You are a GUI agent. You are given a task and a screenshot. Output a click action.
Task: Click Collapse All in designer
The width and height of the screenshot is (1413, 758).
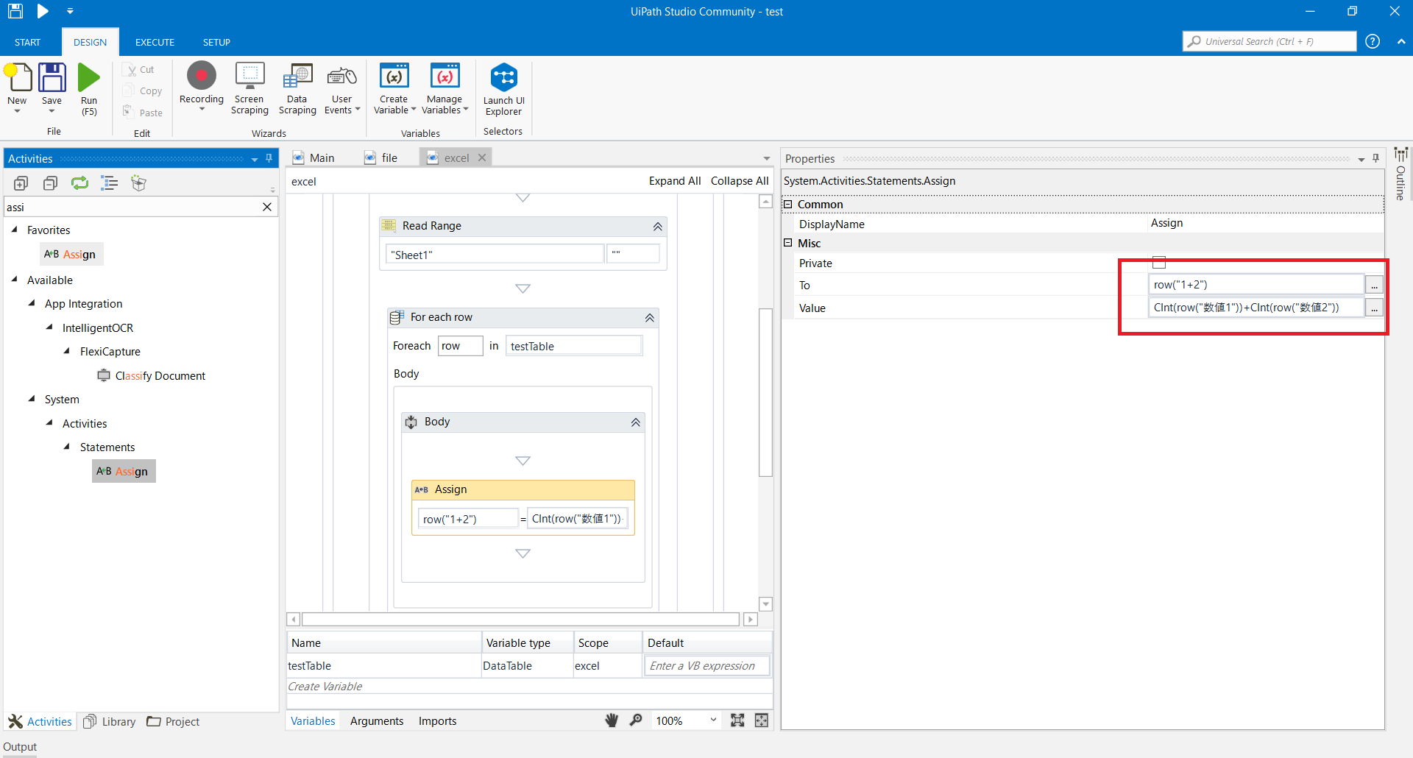740,181
